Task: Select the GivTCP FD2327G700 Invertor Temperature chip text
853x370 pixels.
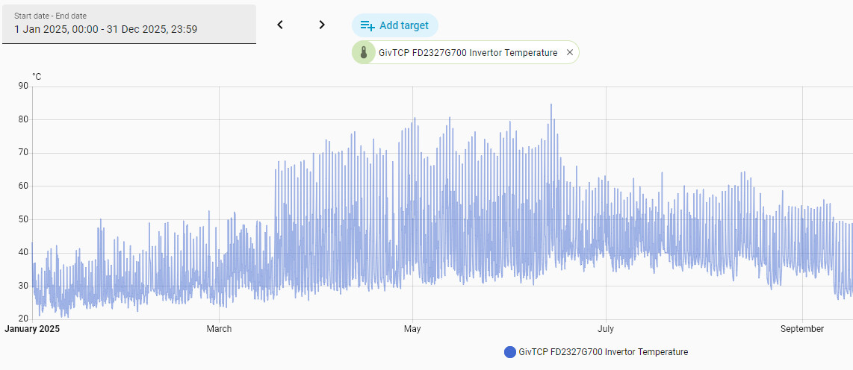Action: click(x=468, y=53)
